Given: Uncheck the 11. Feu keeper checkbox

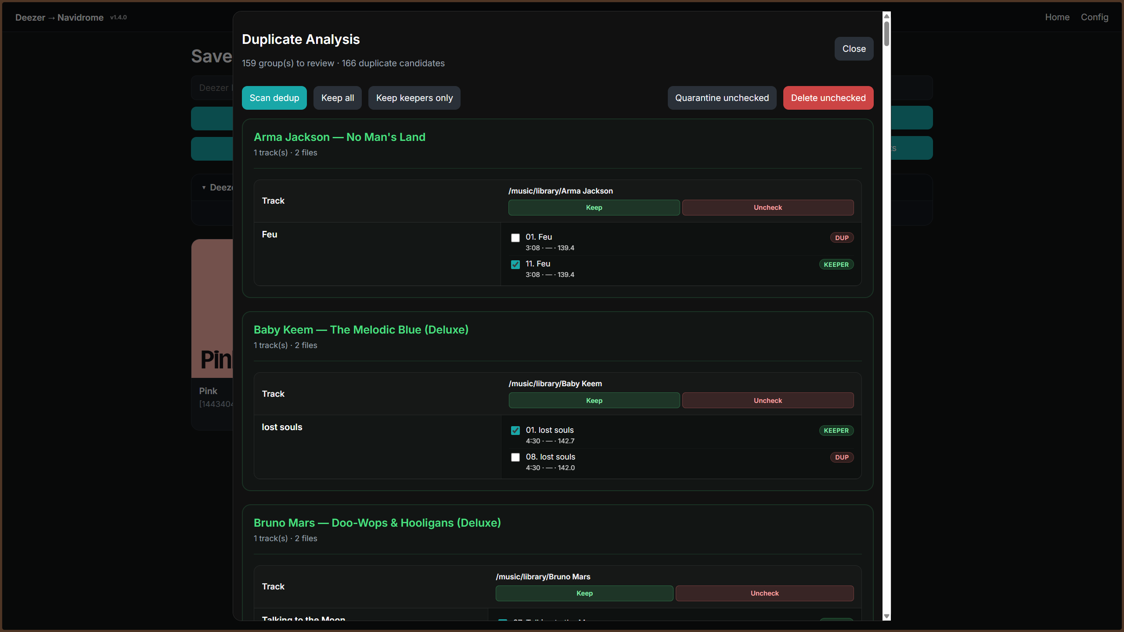Looking at the screenshot, I should pyautogui.click(x=515, y=265).
